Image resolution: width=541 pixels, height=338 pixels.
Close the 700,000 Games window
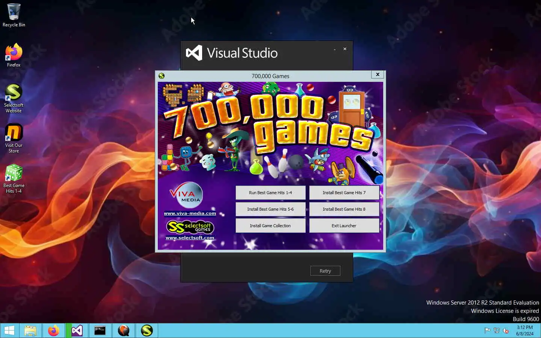coord(378,74)
